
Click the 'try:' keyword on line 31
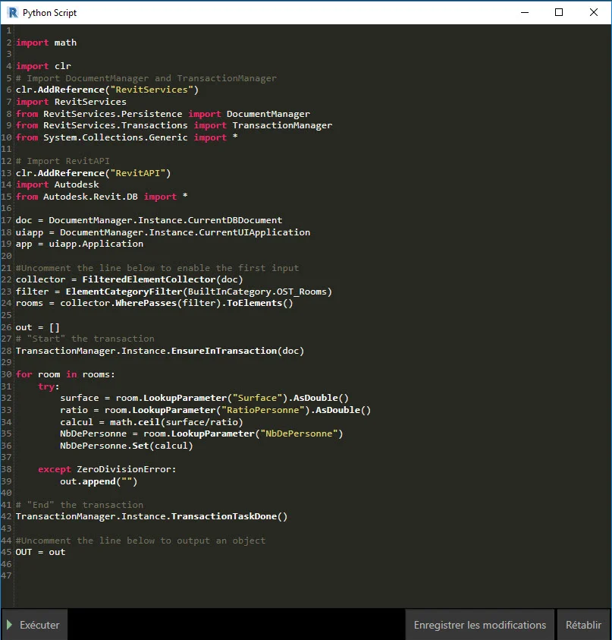point(49,386)
